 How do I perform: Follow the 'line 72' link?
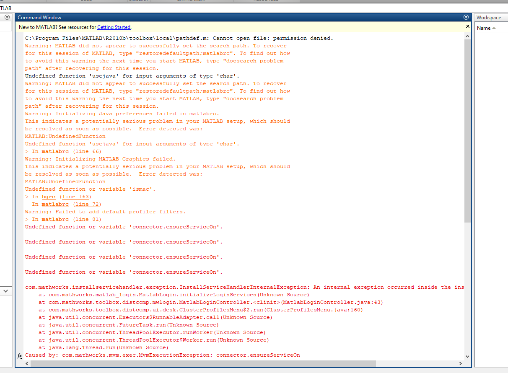point(88,204)
